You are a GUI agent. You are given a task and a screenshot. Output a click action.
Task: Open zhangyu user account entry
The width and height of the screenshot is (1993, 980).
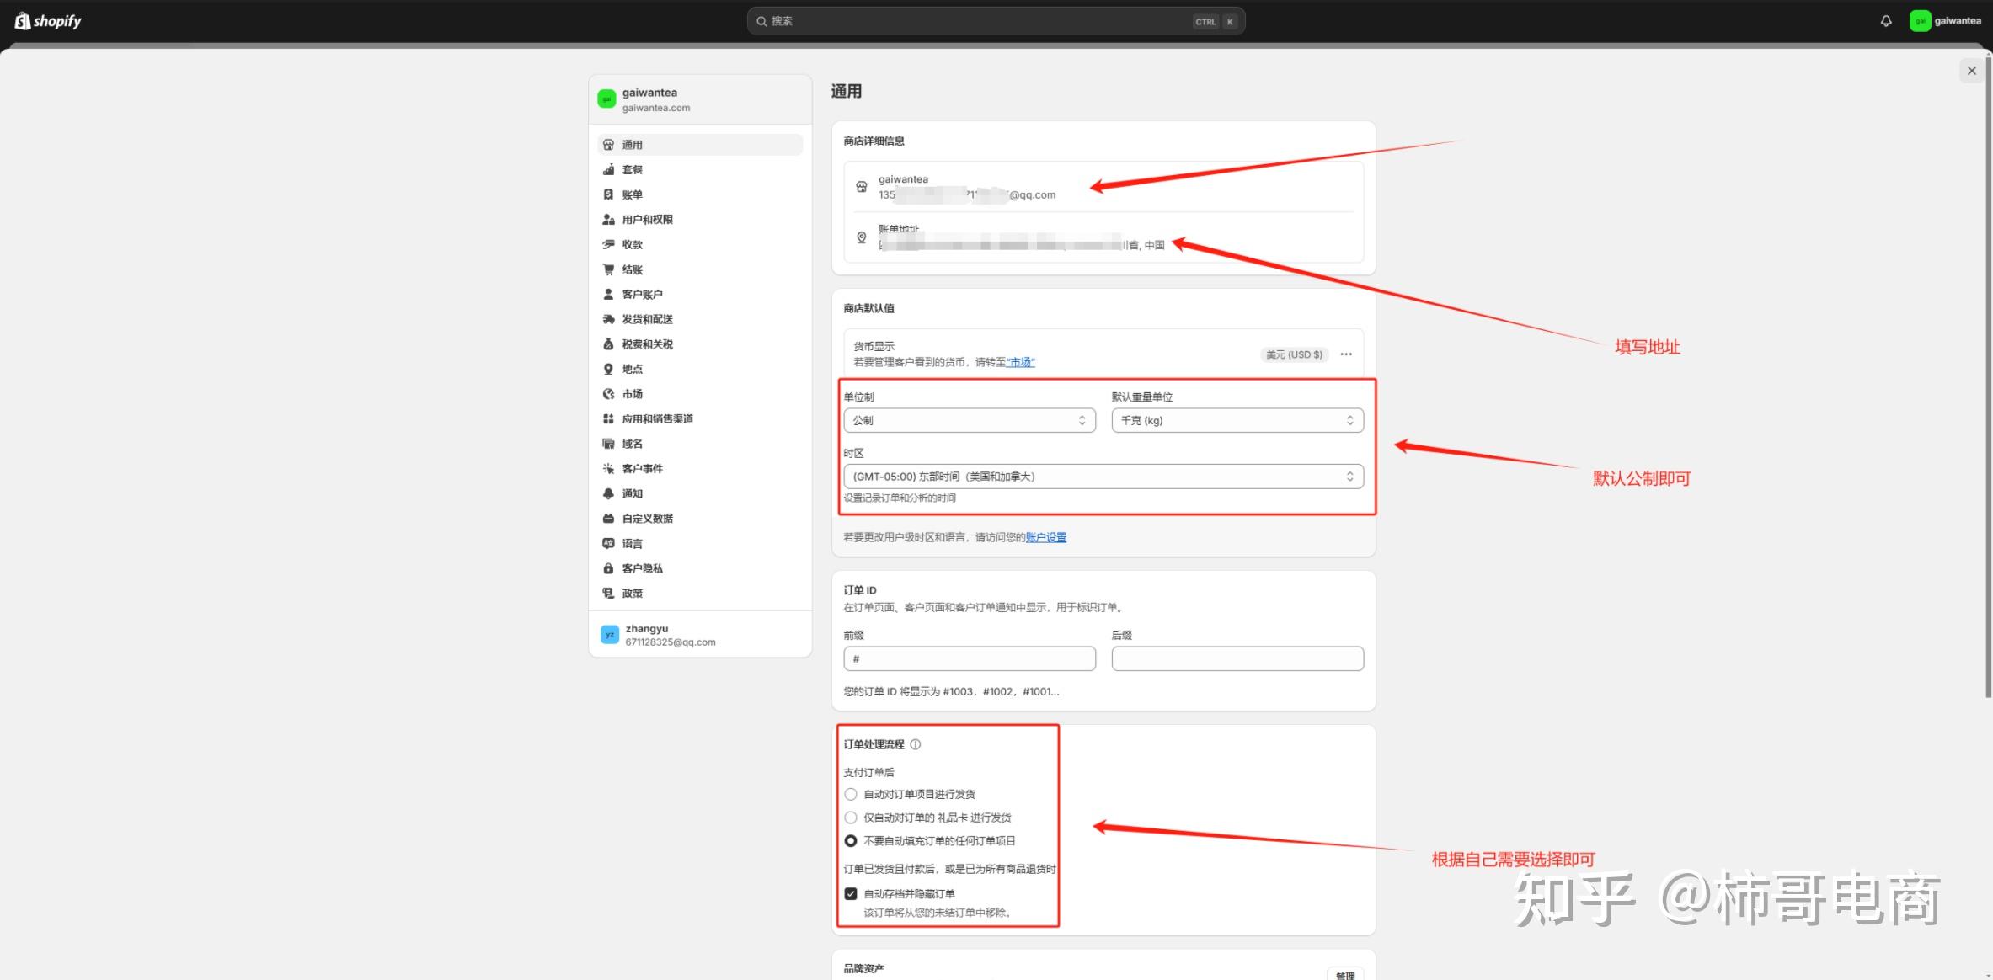pyautogui.click(x=700, y=635)
